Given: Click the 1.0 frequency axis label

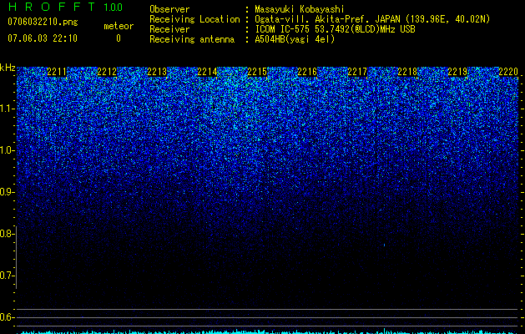Looking at the screenshot, I should 7,150.
